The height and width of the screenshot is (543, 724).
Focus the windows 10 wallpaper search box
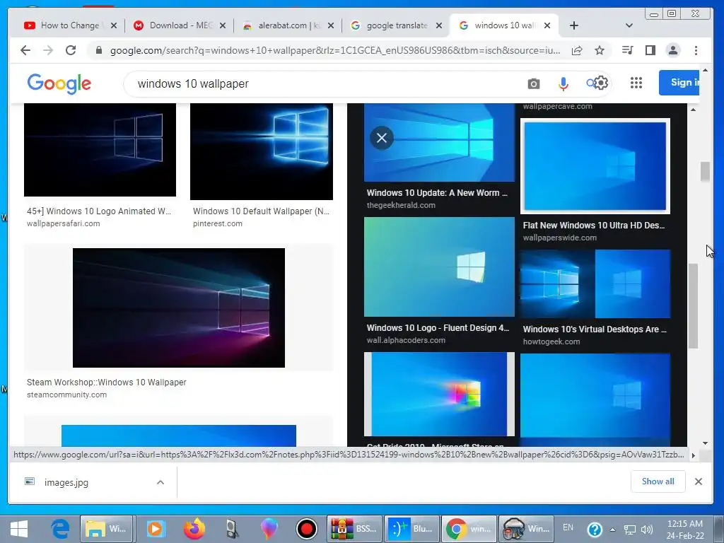pyautogui.click(x=323, y=83)
